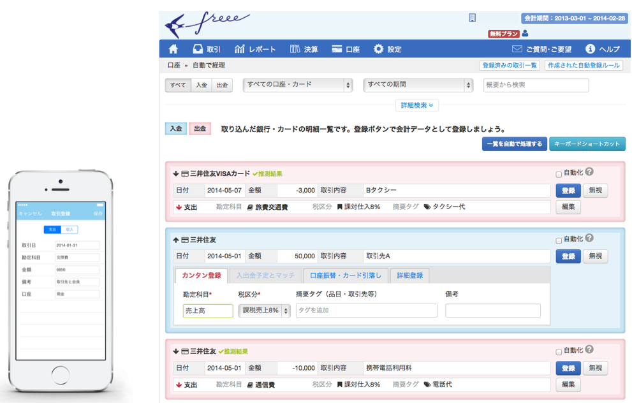The width and height of the screenshot is (632, 403).
Task: Click the 設定 gear icon
Action: pyautogui.click(x=379, y=49)
